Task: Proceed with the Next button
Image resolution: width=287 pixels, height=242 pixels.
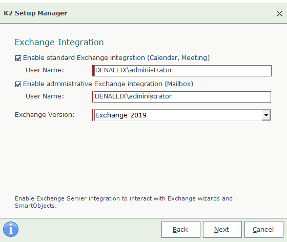Action: coord(222,229)
